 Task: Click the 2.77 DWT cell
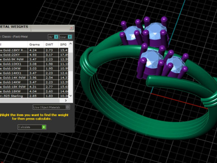[x=51, y=87]
